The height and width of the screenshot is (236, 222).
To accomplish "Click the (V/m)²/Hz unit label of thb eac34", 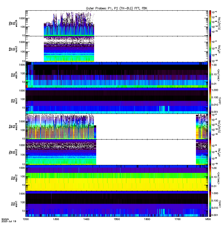I will [219, 23].
